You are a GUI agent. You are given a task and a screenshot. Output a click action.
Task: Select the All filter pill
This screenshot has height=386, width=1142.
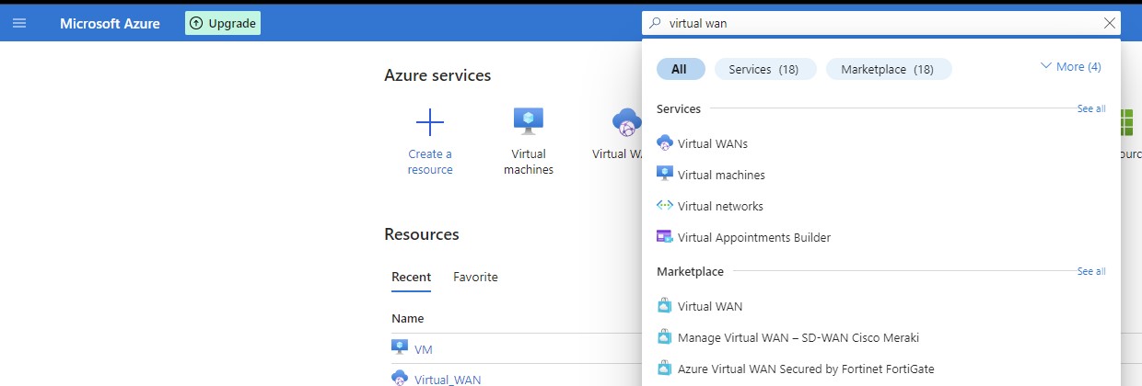(680, 69)
